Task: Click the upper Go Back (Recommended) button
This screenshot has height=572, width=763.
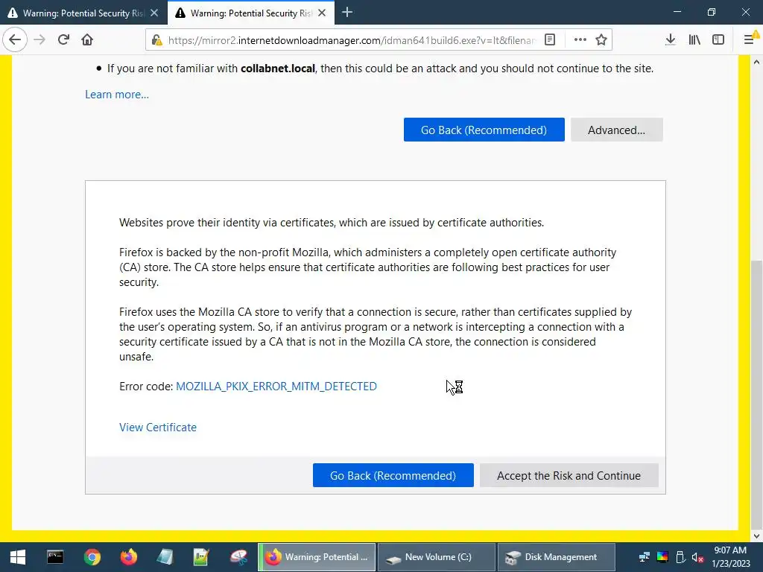Action: 484,130
